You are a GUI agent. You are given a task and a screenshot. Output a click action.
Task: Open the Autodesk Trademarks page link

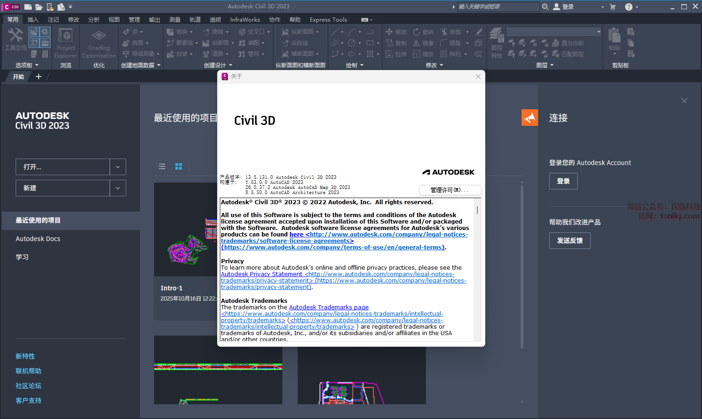point(329,307)
